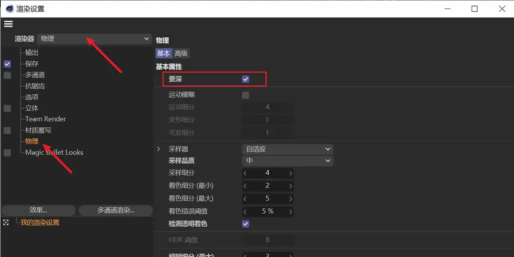Select 抗锯齿 in the settings list

pos(35,86)
